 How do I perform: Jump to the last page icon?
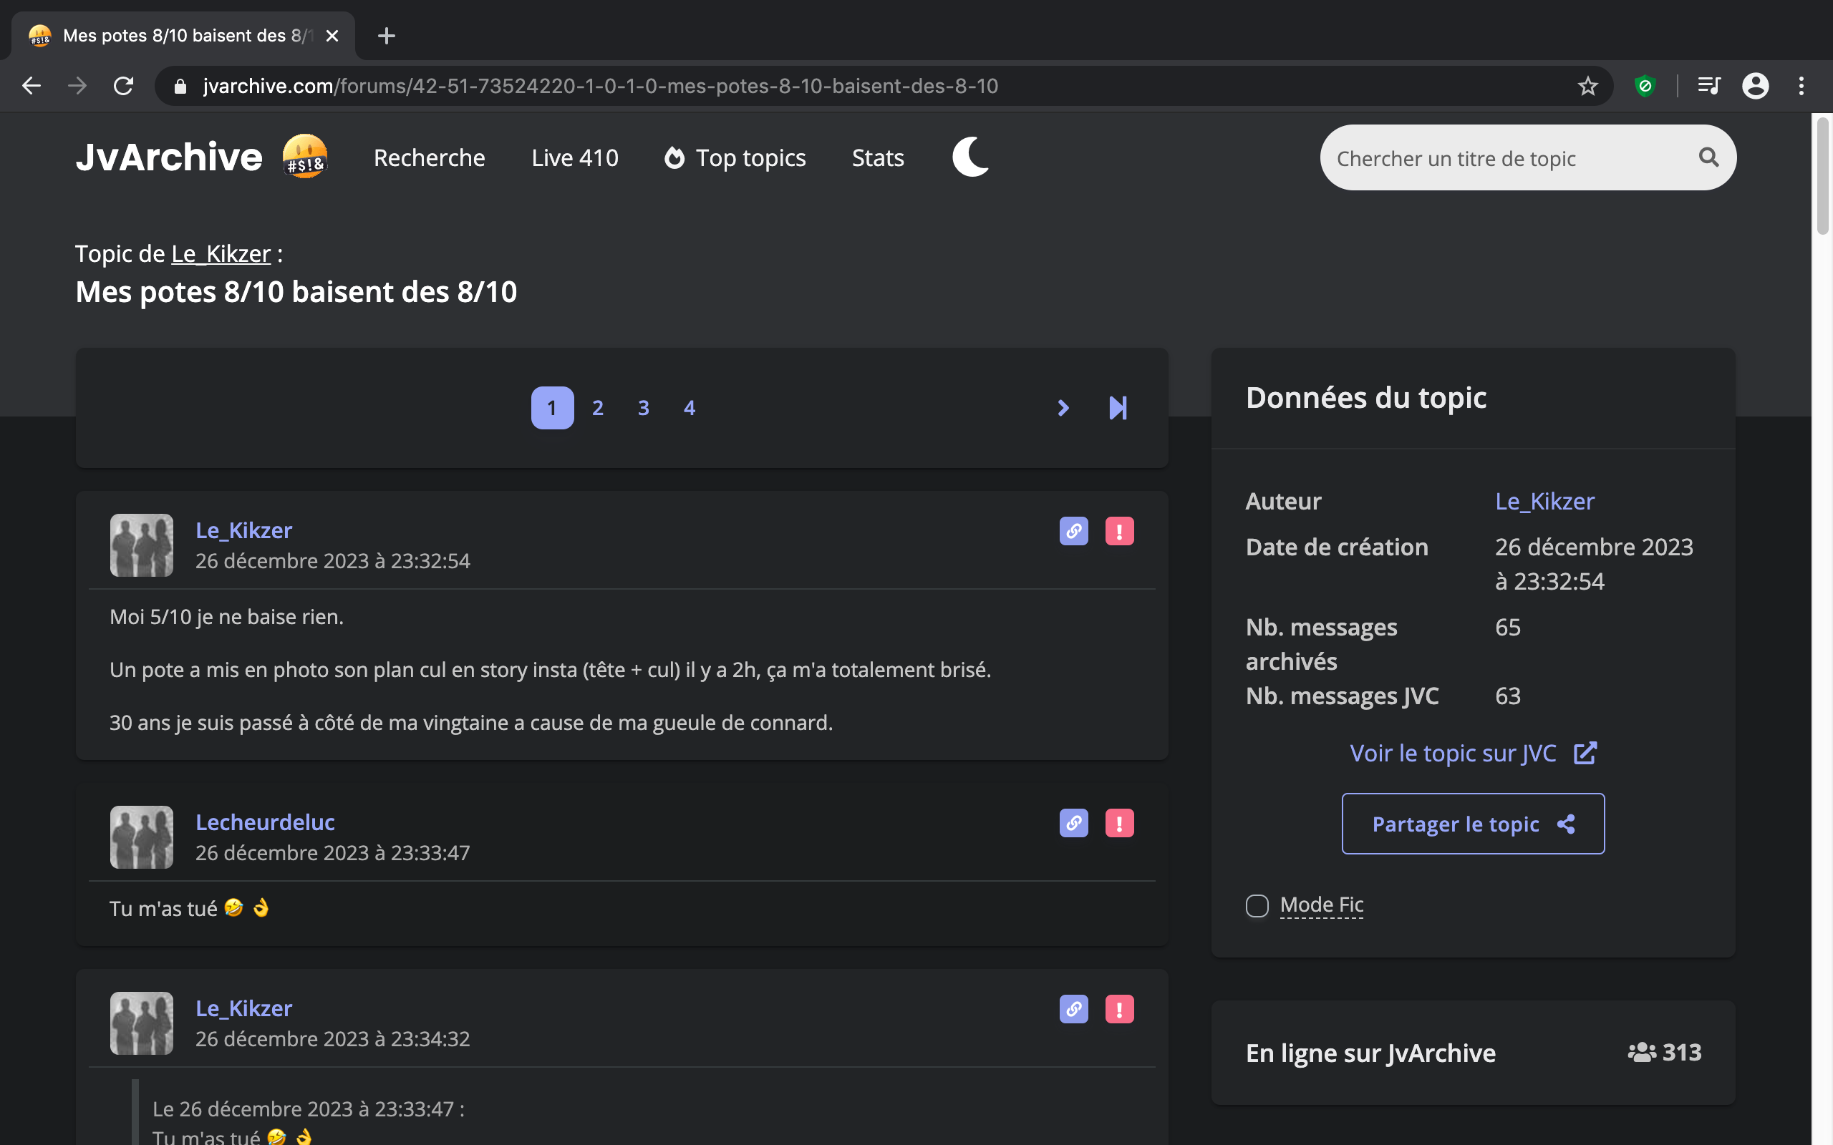1118,408
